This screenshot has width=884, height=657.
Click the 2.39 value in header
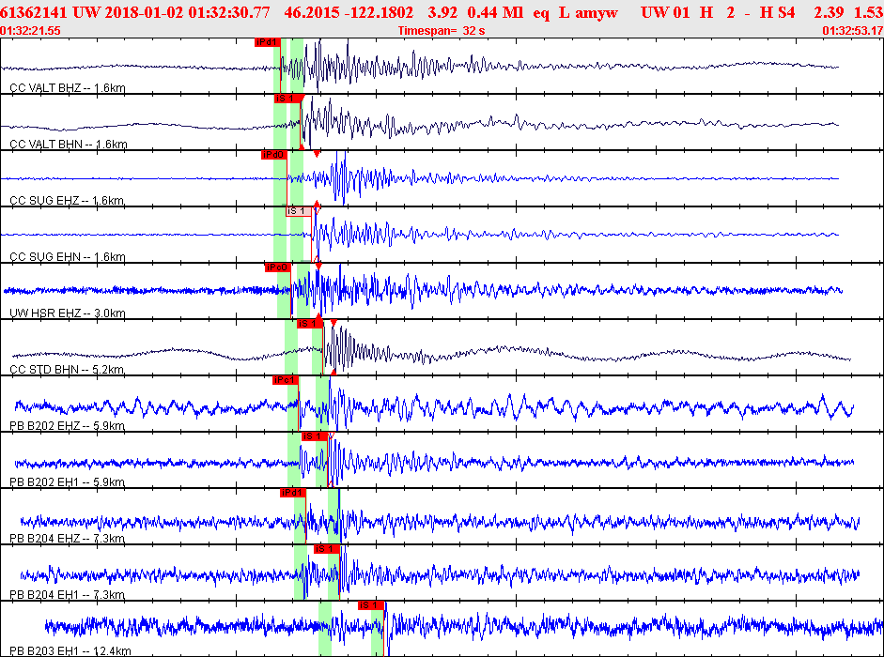(829, 12)
